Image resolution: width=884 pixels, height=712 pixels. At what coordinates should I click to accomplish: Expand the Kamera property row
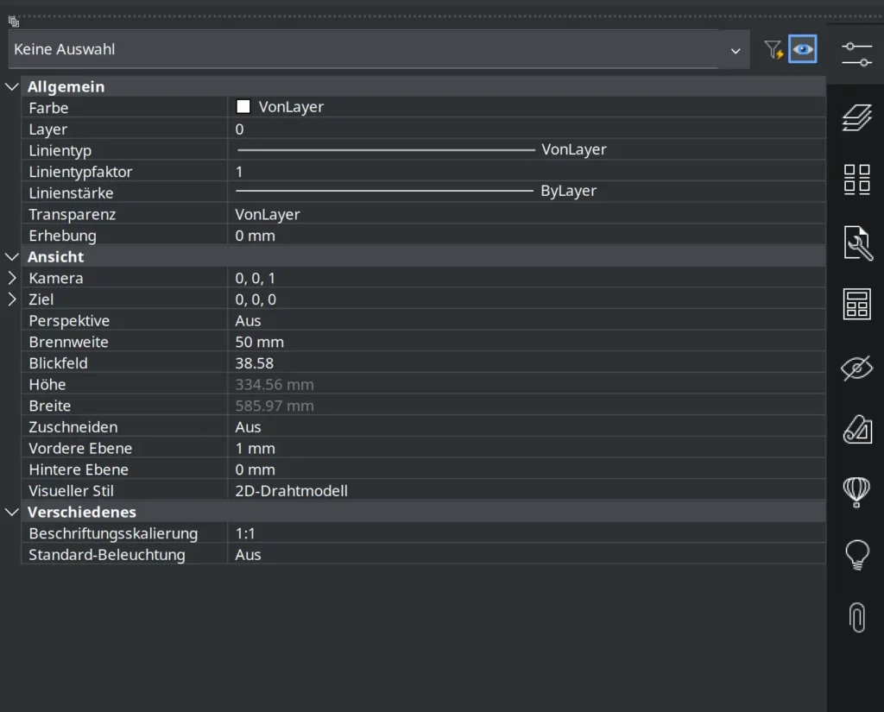pyautogui.click(x=12, y=278)
